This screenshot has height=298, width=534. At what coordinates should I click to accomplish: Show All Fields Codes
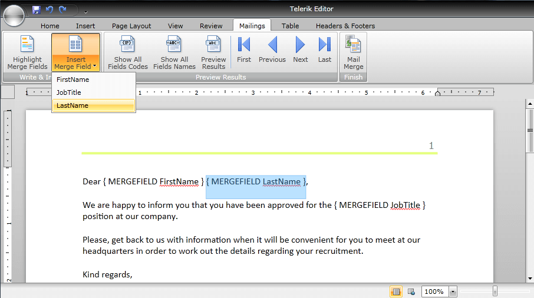pyautogui.click(x=128, y=53)
